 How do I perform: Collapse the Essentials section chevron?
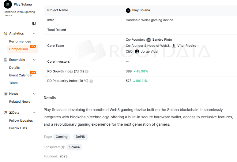pyautogui.click(x=34, y=60)
